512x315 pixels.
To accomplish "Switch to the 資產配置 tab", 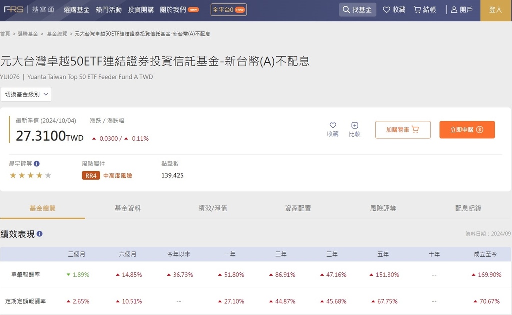I will point(298,209).
